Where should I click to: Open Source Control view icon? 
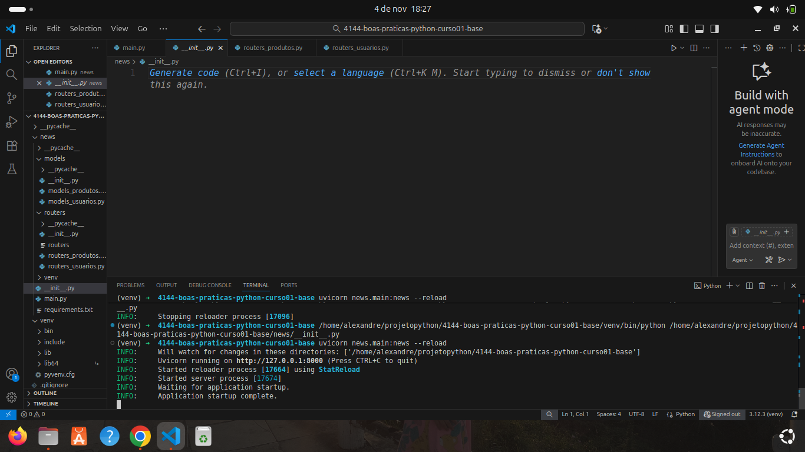coord(11,98)
